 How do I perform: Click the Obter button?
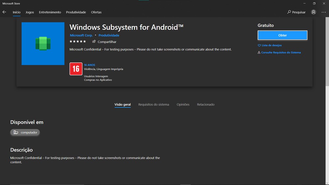(282, 35)
